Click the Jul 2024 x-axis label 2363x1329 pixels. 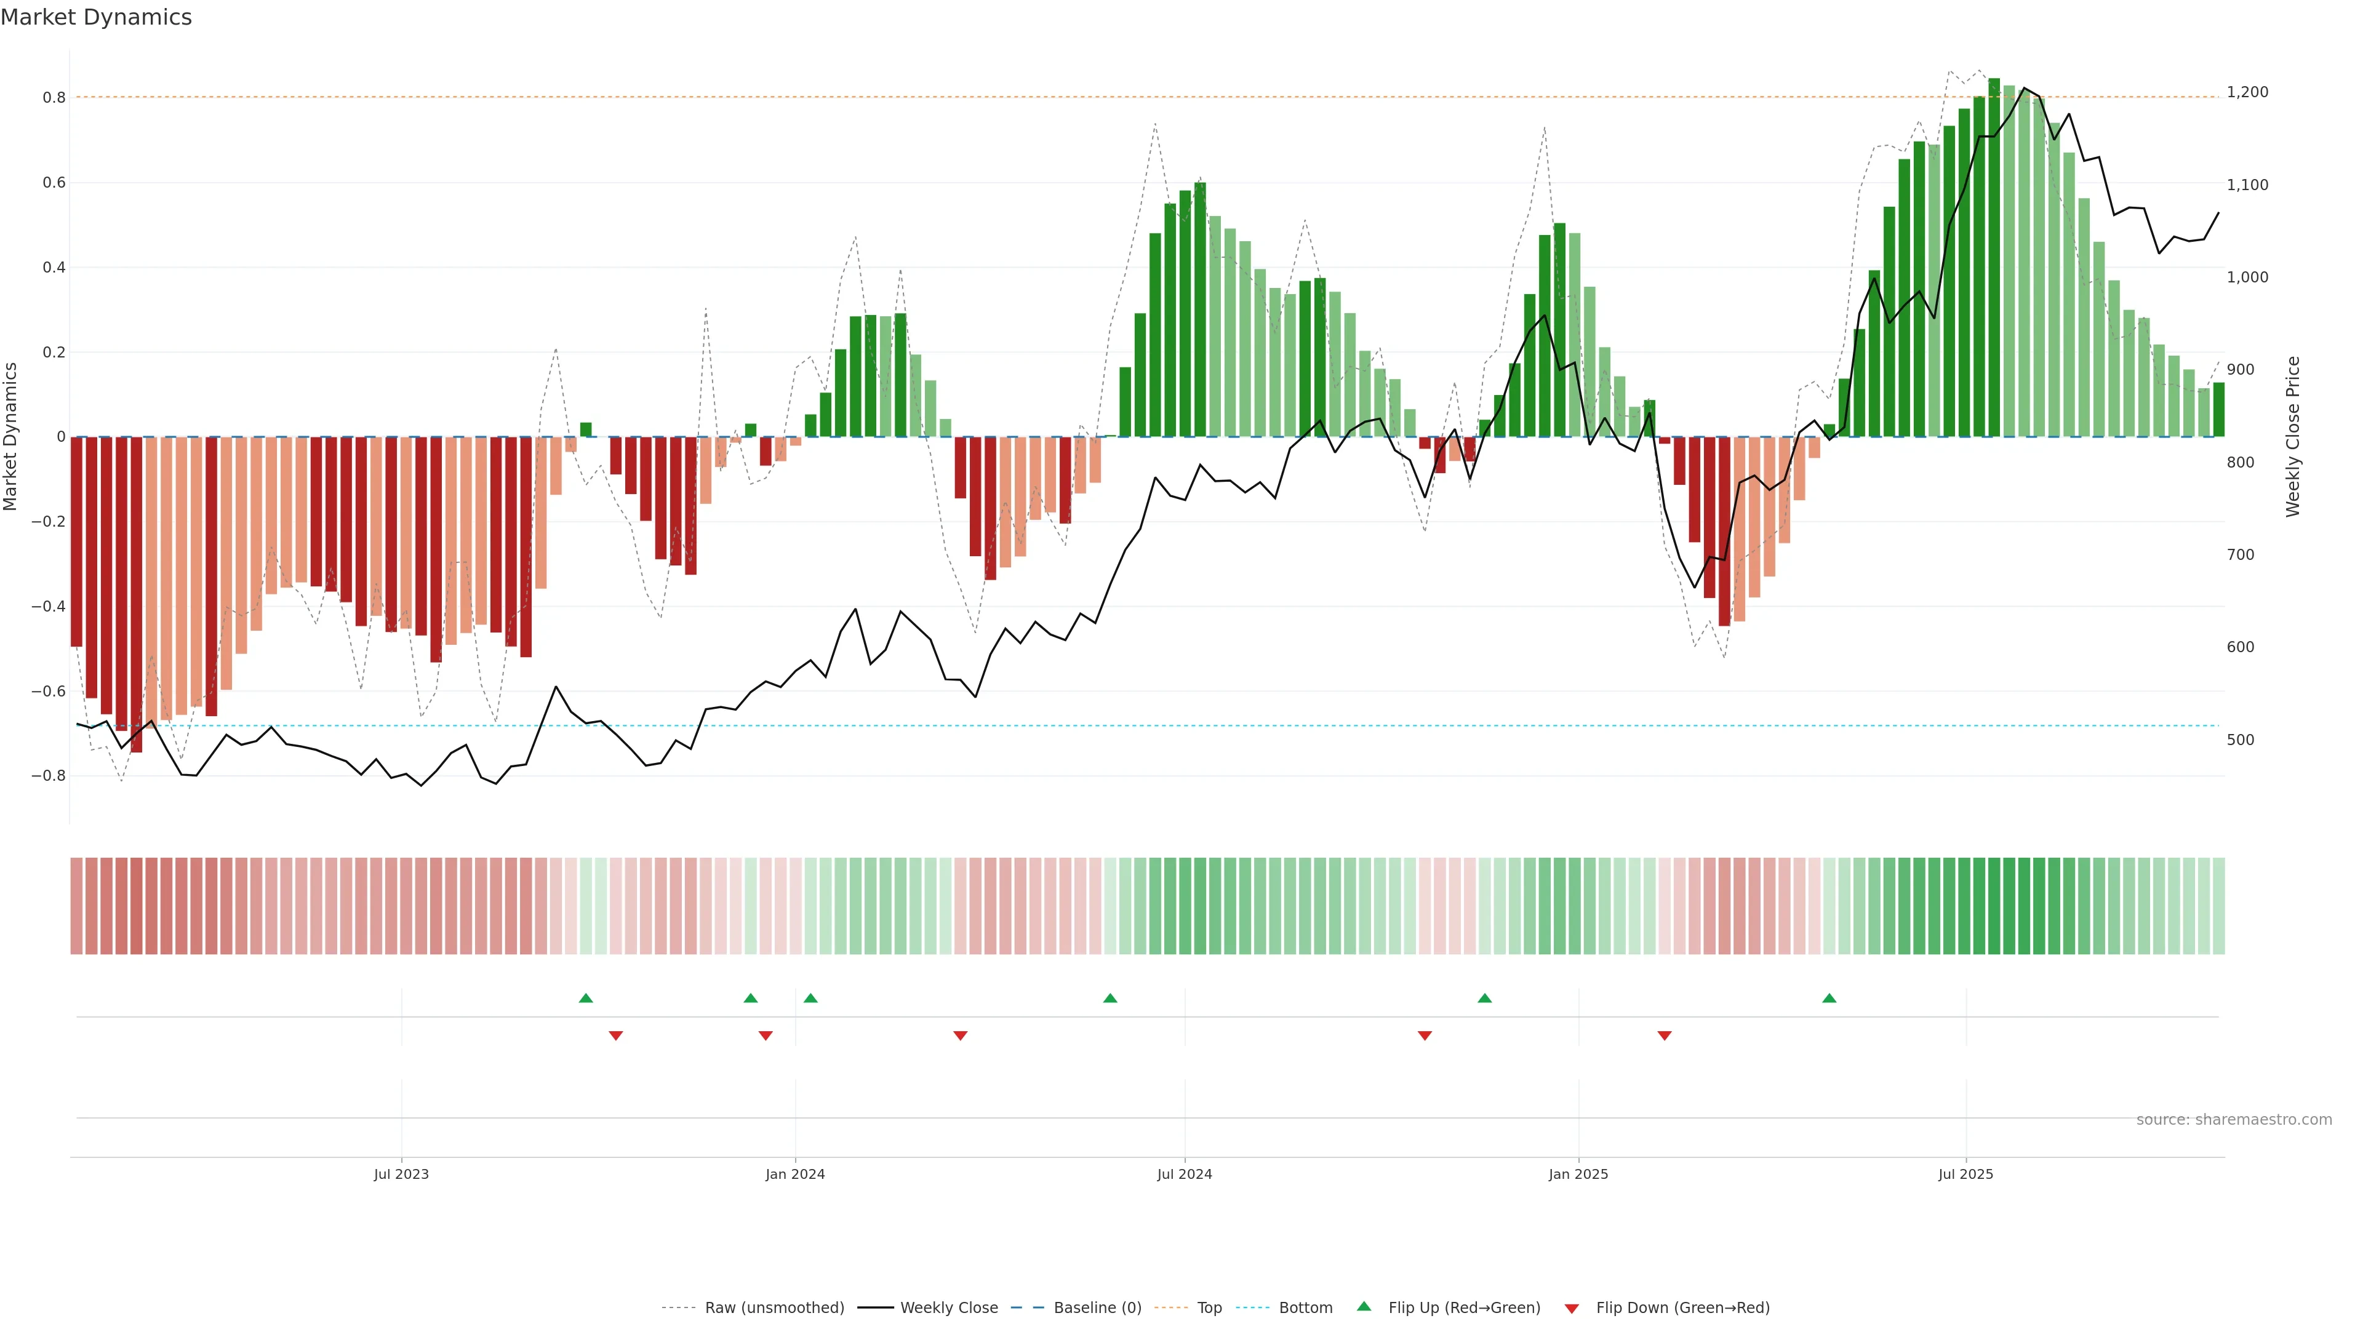point(1184,1174)
